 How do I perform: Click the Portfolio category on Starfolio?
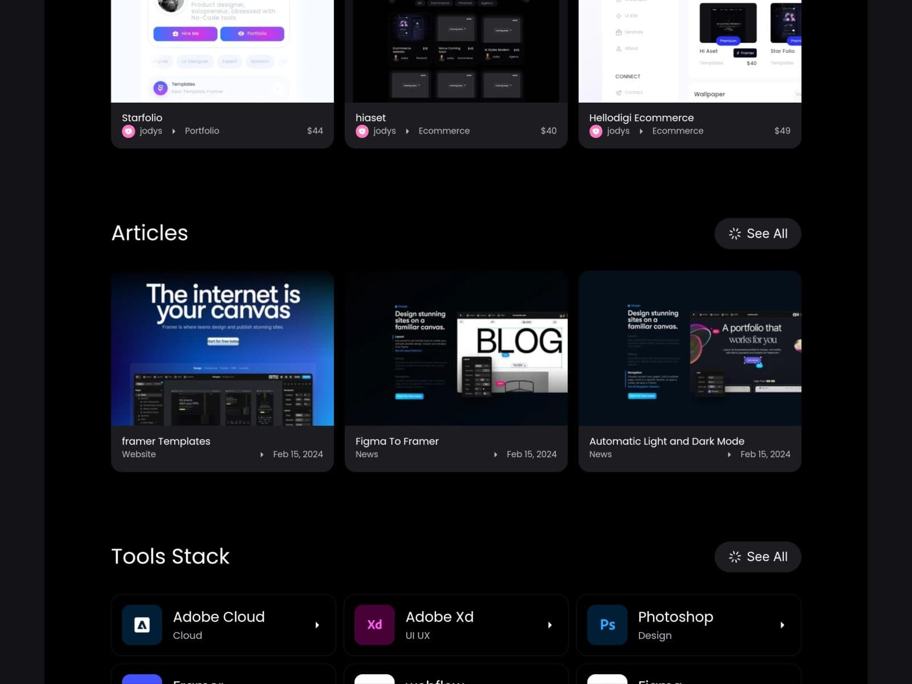pyautogui.click(x=202, y=131)
